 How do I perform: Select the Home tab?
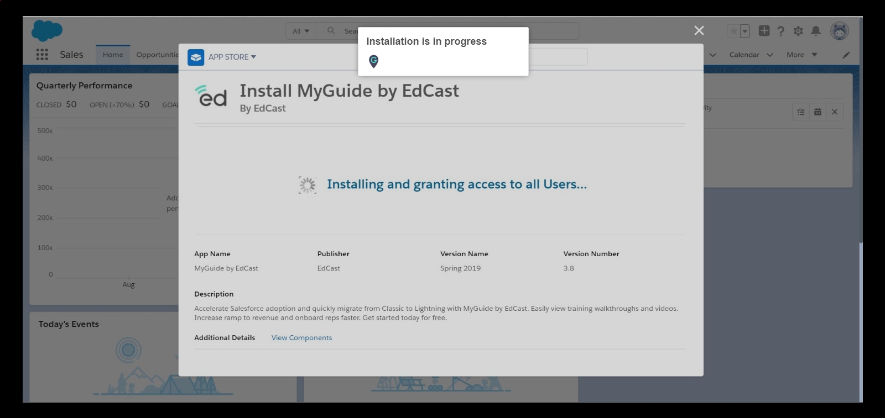click(113, 54)
